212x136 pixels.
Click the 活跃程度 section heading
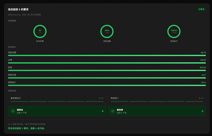pyautogui.click(x=12, y=21)
